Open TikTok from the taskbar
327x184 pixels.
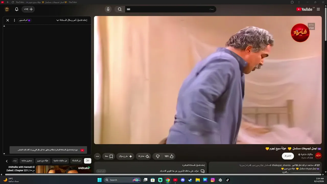click(228, 180)
